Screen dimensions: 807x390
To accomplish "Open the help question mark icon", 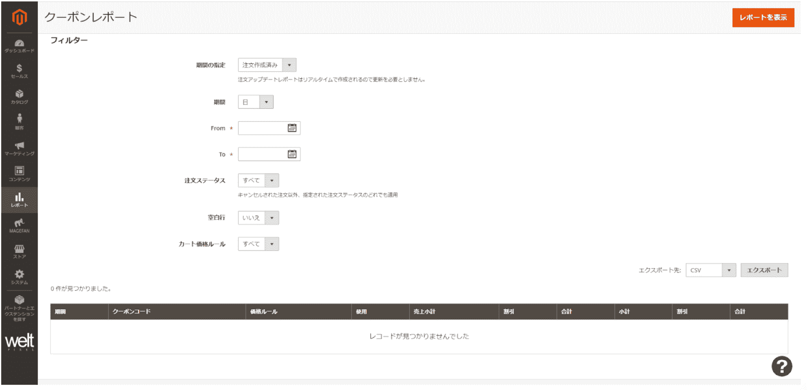I will coord(783,366).
